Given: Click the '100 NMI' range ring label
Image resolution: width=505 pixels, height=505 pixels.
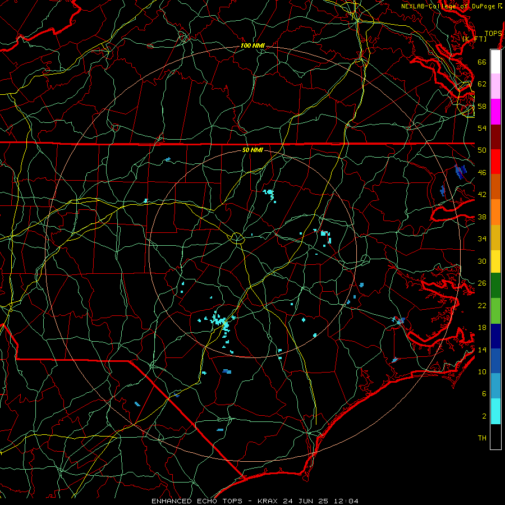Looking at the screenshot, I should point(252,46).
